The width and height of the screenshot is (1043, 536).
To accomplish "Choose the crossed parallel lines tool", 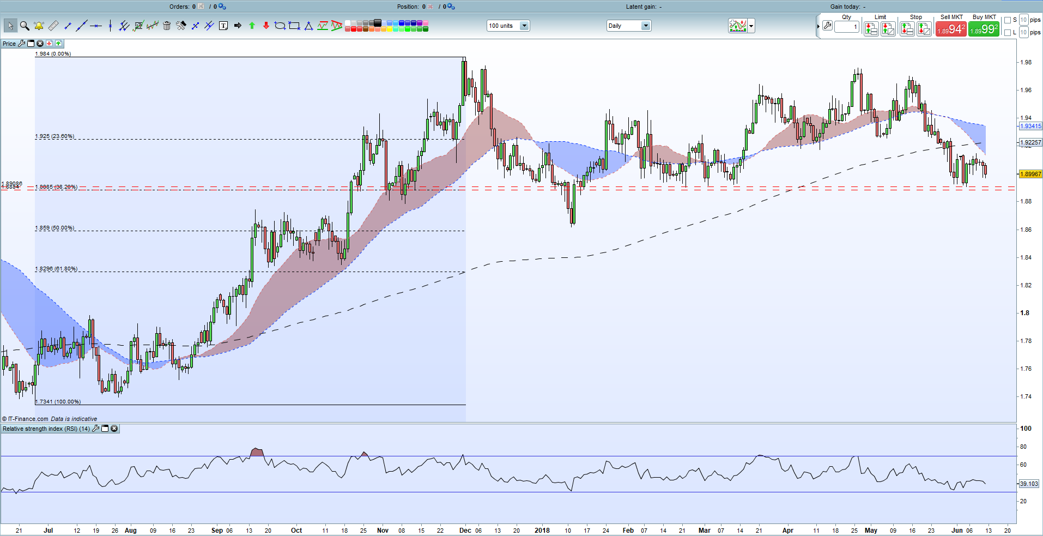I will [x=209, y=26].
